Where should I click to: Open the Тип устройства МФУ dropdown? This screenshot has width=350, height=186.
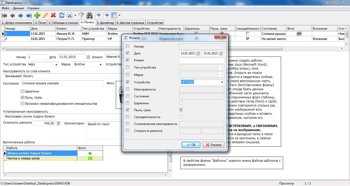(x=56, y=64)
